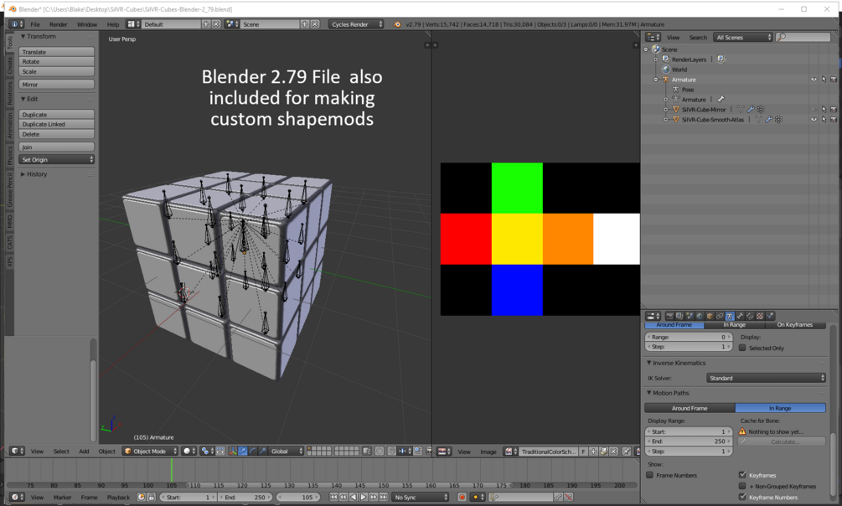Open the File menu
The height and width of the screenshot is (506, 842).
click(x=35, y=24)
